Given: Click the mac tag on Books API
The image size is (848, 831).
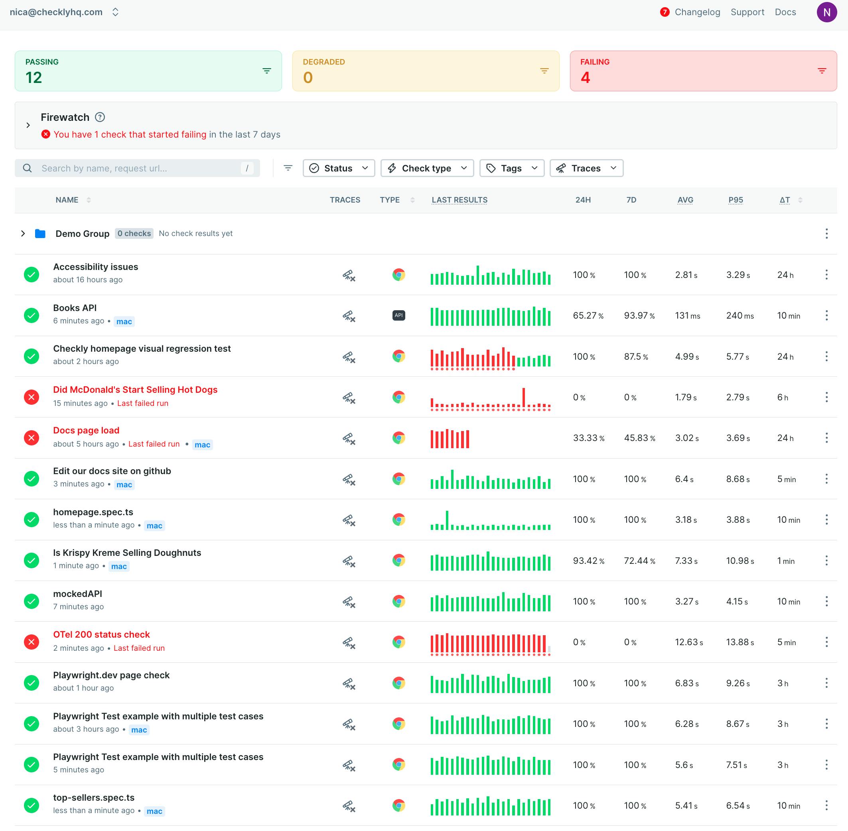Looking at the screenshot, I should coord(124,322).
